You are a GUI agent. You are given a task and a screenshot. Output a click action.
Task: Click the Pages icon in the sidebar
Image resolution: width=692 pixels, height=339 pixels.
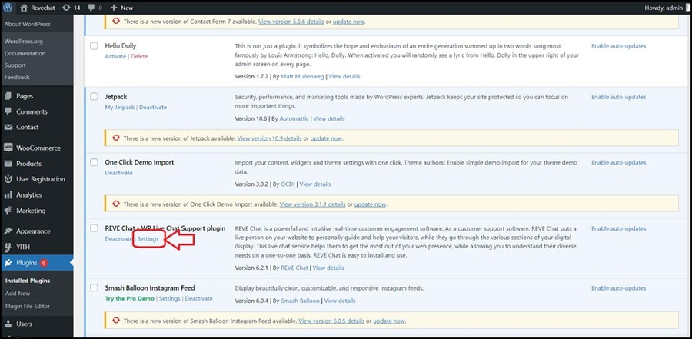click(8, 96)
